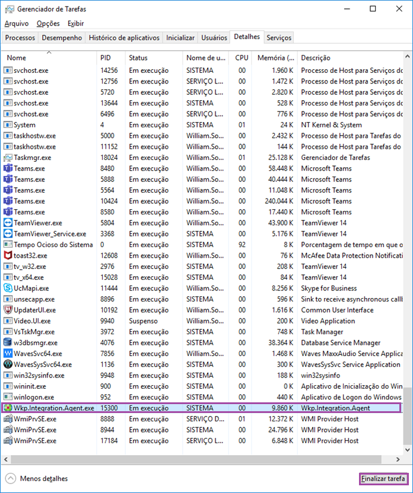Click the Wkp.Integration.Agent.exe icon
This screenshot has height=493, width=413.
8,408
